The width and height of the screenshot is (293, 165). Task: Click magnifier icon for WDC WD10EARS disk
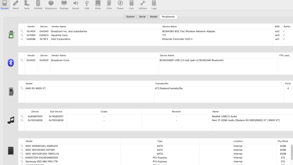[x=22, y=150]
